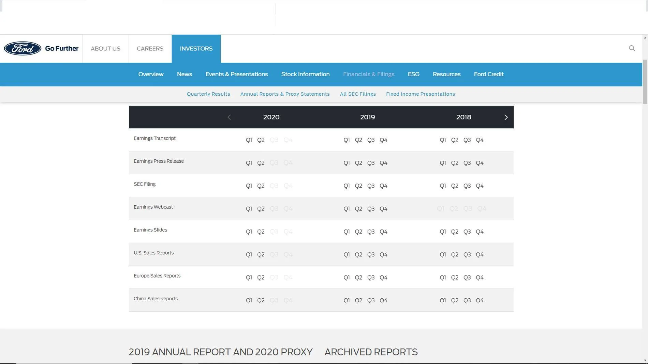Open Fixed Income Presentations link

click(421, 94)
